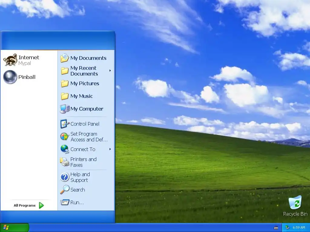This screenshot has height=232, width=310.
Task: Open the My Music folder icon
Action: pos(65,96)
